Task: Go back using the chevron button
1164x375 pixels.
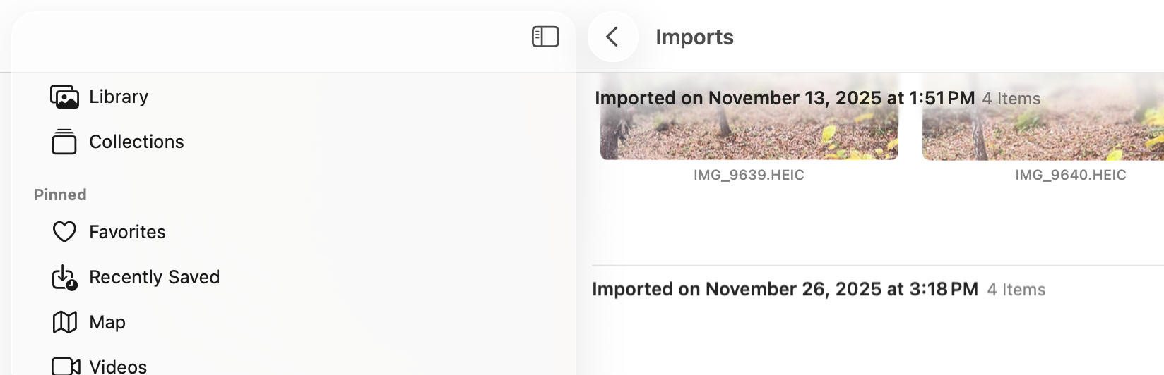Action: coord(612,37)
